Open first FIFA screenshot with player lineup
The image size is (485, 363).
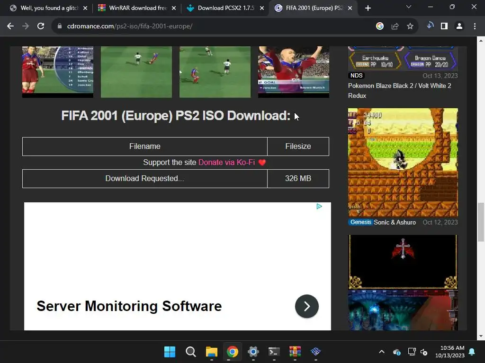click(57, 72)
